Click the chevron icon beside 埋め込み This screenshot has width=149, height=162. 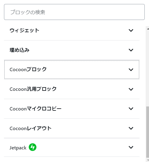point(131,50)
